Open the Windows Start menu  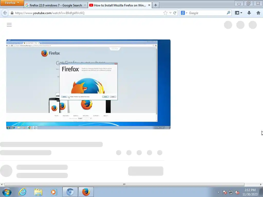click(x=7, y=192)
